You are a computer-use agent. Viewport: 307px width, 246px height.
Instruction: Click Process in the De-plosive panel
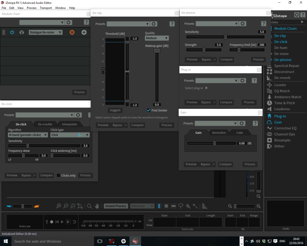tap(258, 59)
